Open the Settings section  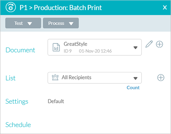point(17,102)
